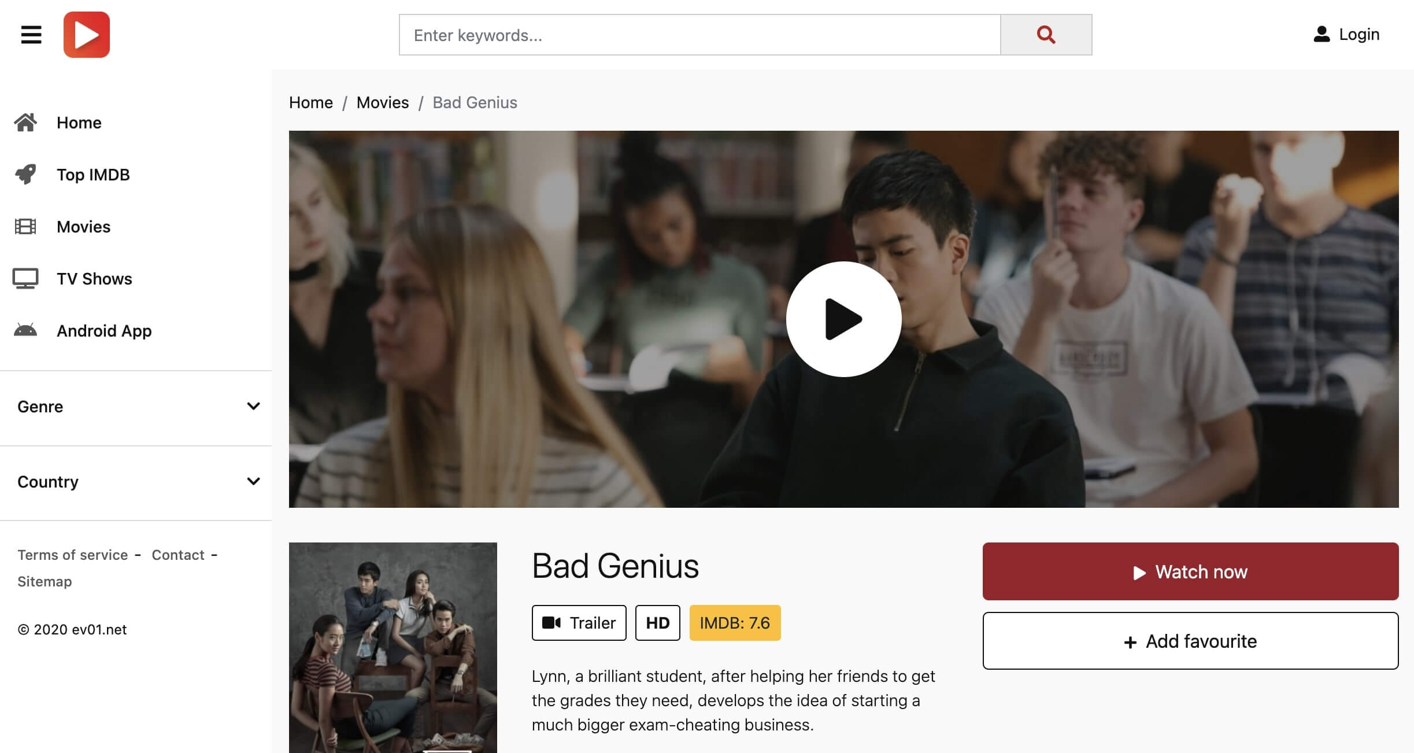Click the magnifying glass search button
Viewport: 1414px width, 753px height.
[1046, 35]
